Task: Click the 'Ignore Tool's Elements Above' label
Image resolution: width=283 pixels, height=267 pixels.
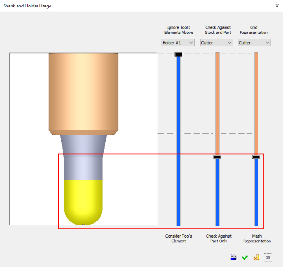Action: click(x=179, y=30)
